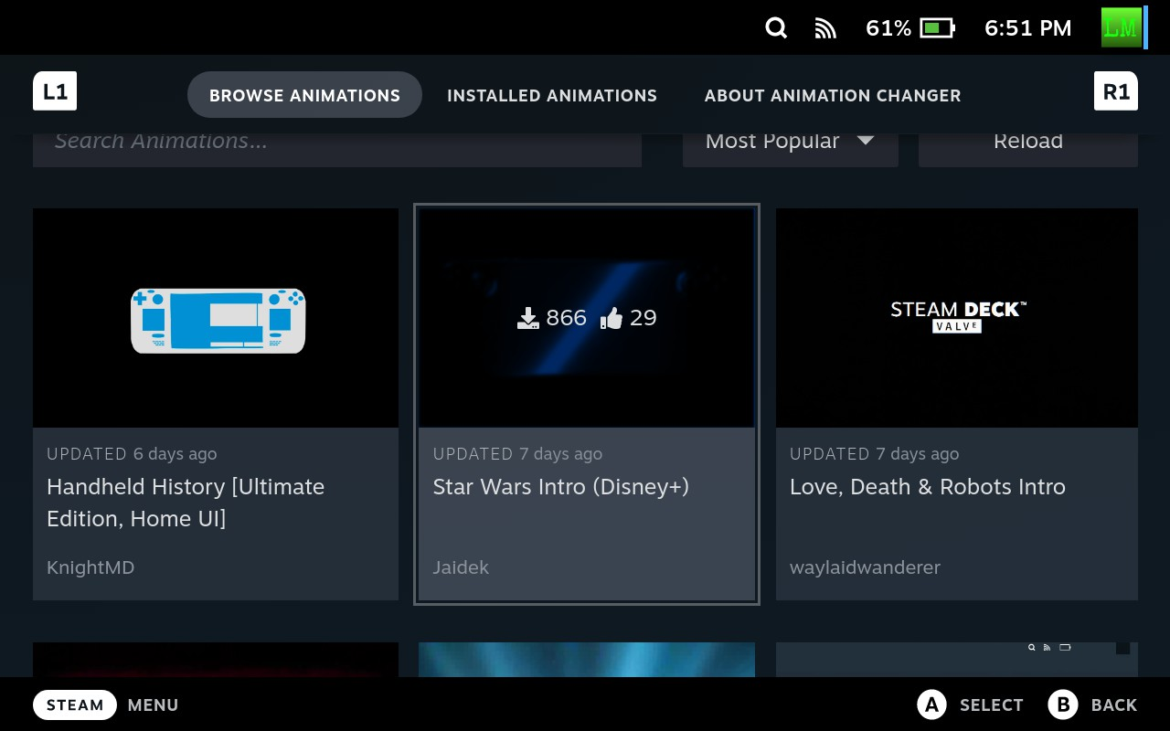The height and width of the screenshot is (731, 1170).
Task: Expand the Most Popular sort dropdown
Action: pos(791,142)
